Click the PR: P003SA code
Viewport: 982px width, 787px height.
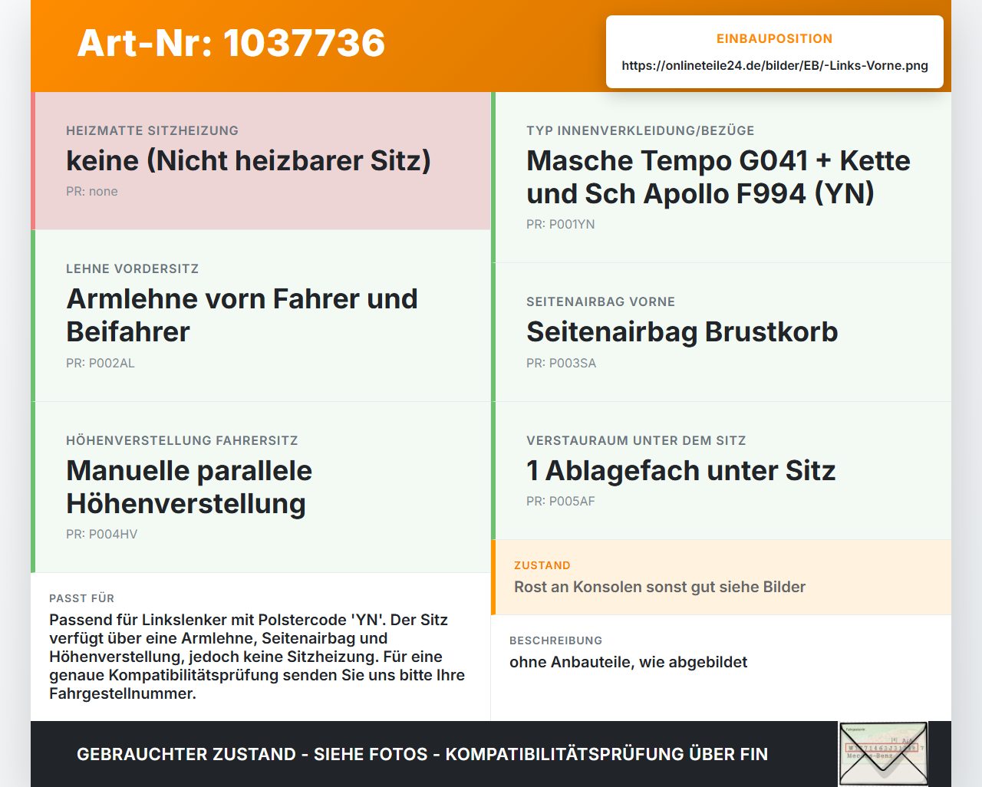pos(562,363)
